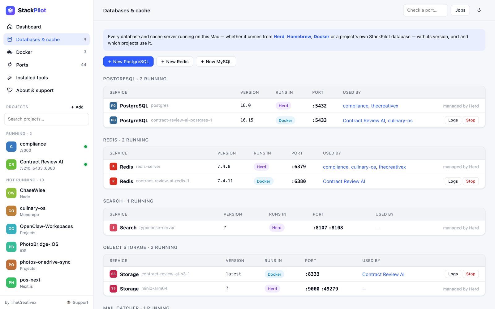Select Databases & cache in the sidebar

click(x=46, y=40)
